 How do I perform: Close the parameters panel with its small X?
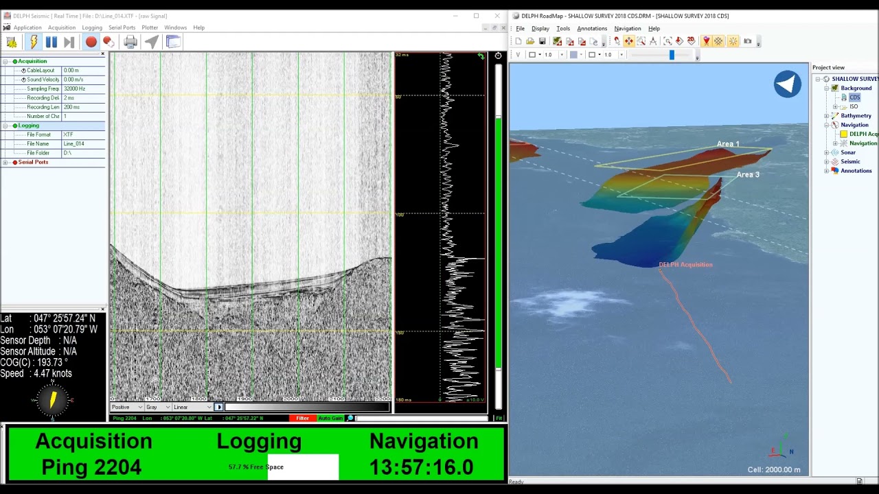pyautogui.click(x=103, y=54)
